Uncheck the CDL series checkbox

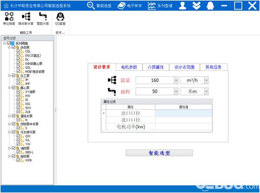[18, 51]
